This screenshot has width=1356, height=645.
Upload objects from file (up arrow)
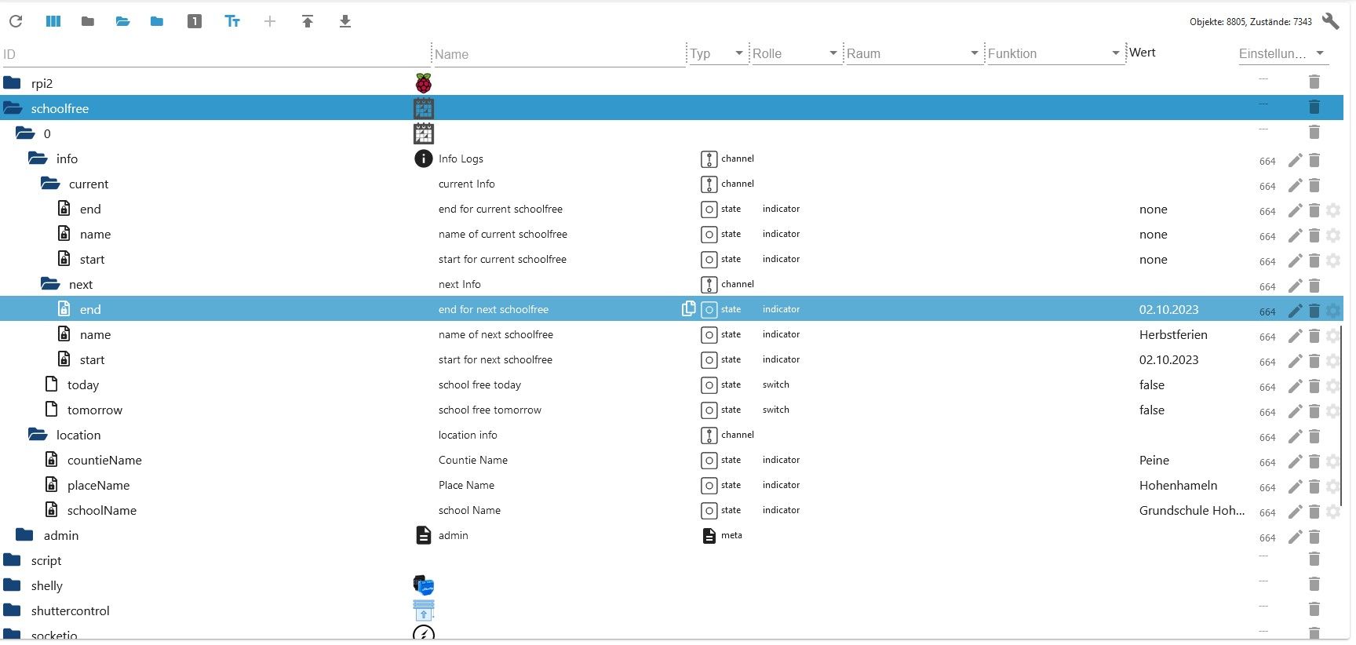click(x=308, y=21)
